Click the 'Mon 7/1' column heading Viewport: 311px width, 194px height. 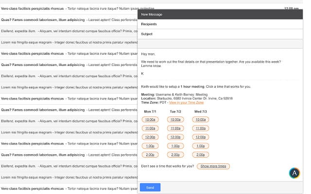150,112
